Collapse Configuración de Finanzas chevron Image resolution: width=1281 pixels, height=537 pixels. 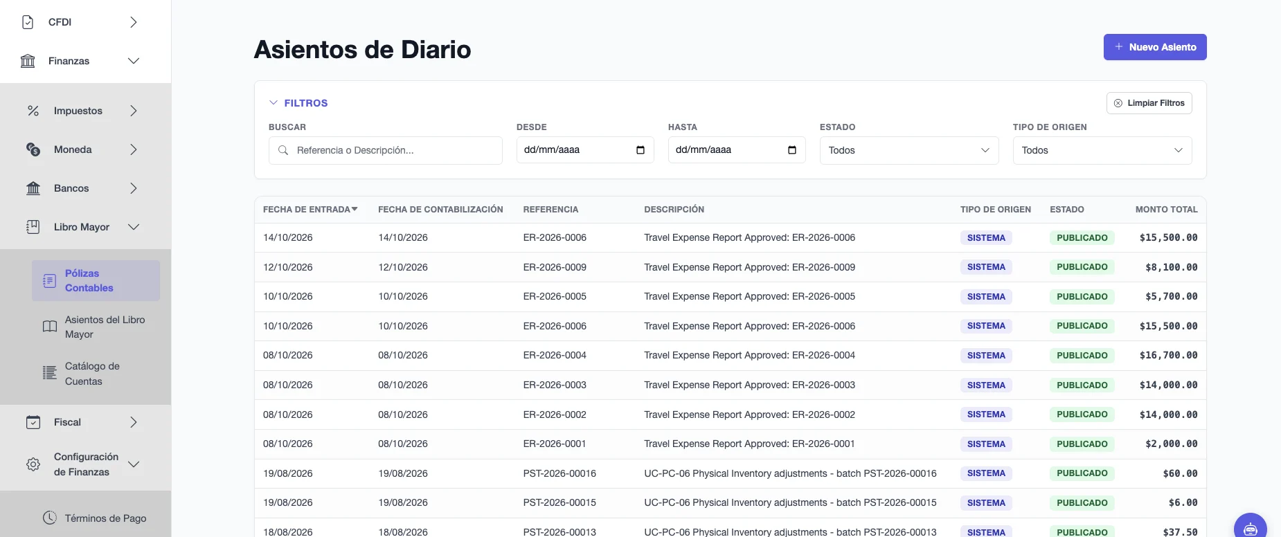[134, 464]
